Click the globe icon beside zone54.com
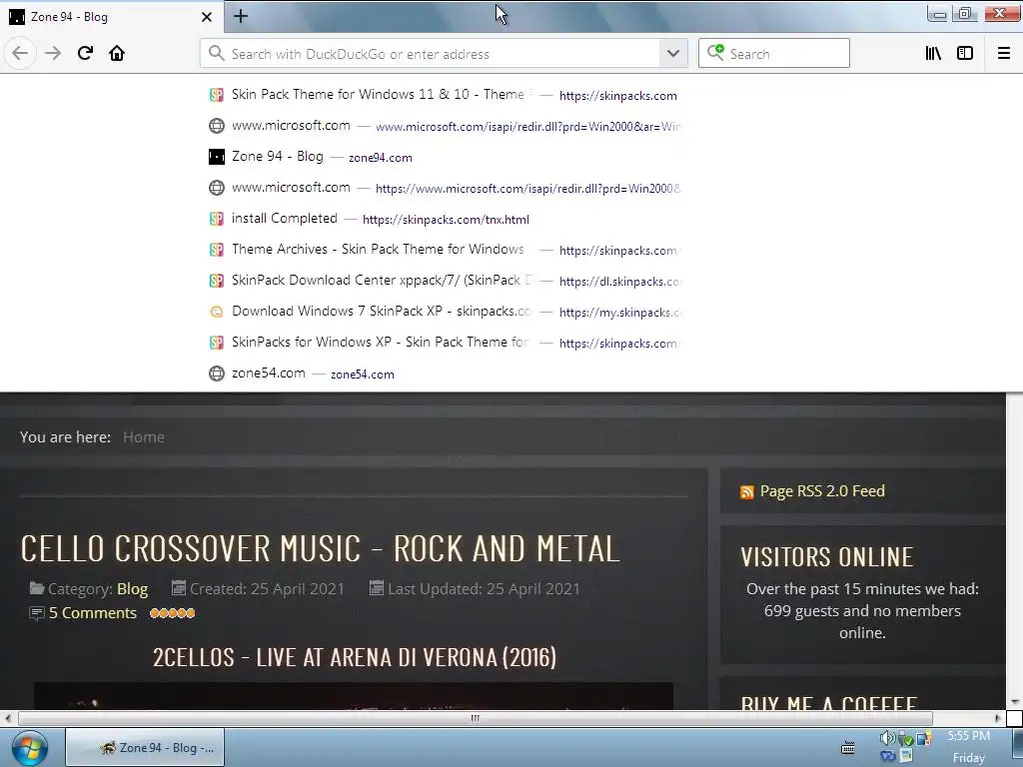 pyautogui.click(x=217, y=374)
